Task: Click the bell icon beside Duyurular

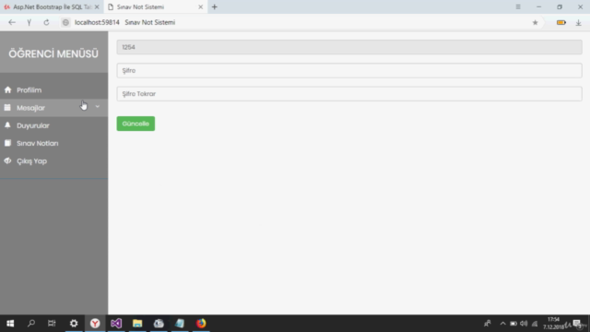Action: [x=7, y=125]
